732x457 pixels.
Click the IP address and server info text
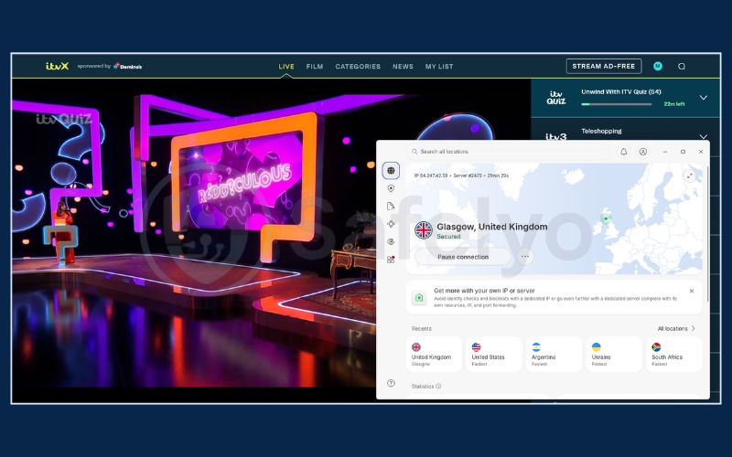tap(461, 175)
